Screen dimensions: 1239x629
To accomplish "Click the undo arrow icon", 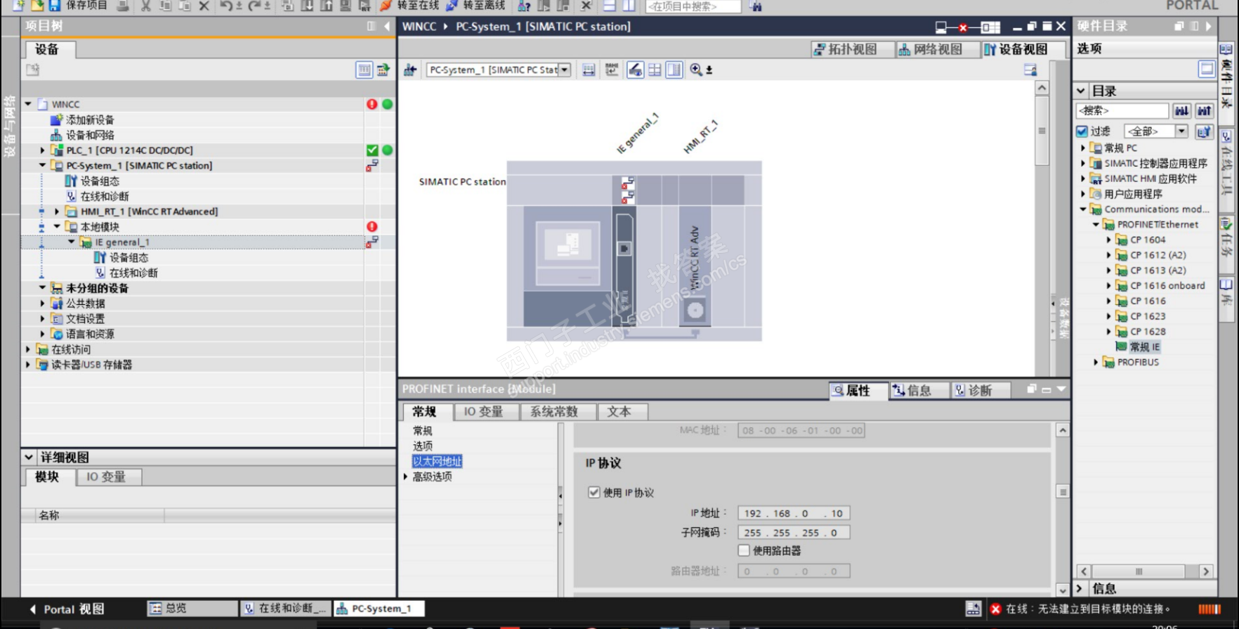I will [226, 6].
